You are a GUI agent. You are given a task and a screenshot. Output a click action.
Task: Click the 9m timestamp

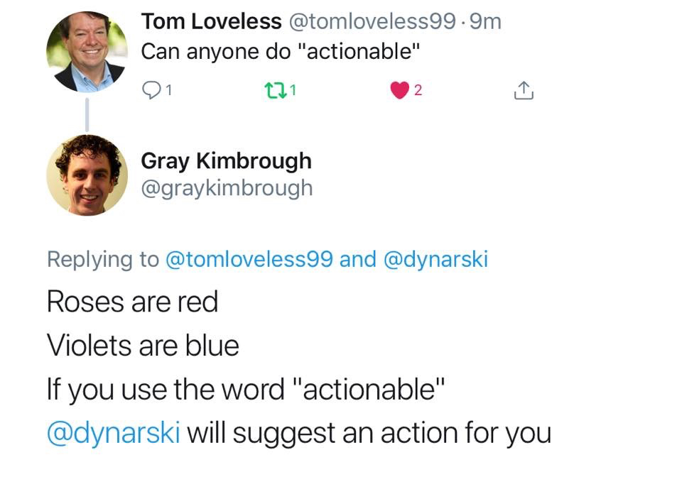tap(487, 22)
